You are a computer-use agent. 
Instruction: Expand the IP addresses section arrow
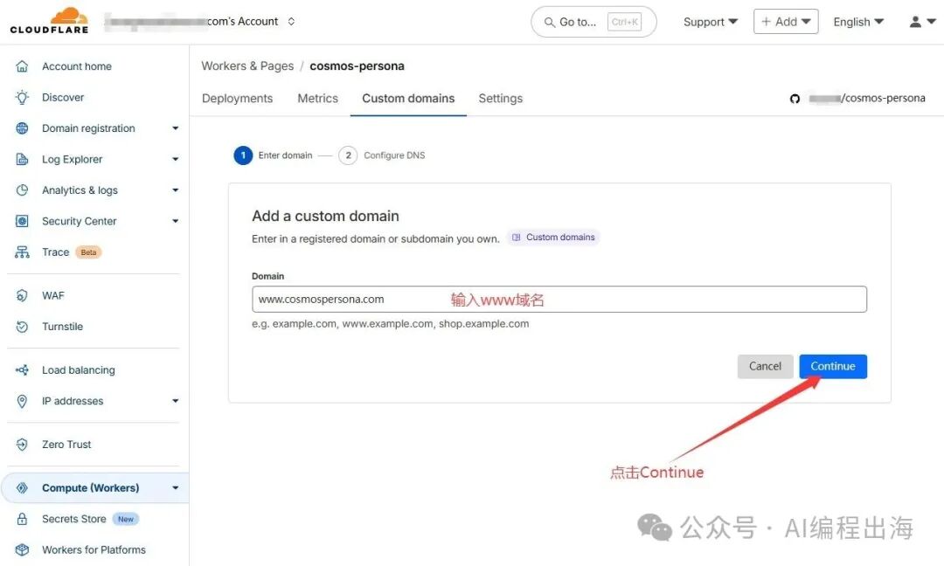coord(175,401)
